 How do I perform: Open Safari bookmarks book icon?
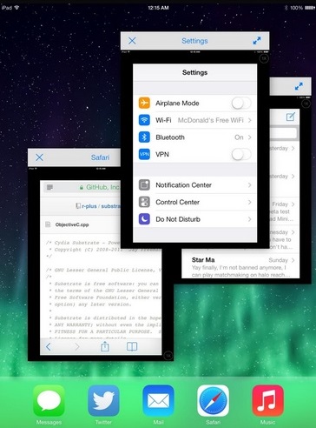[x=132, y=346]
